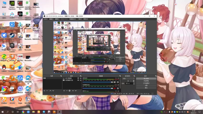Open the Scene Collection menu (场景集合)

tap(73, 19)
